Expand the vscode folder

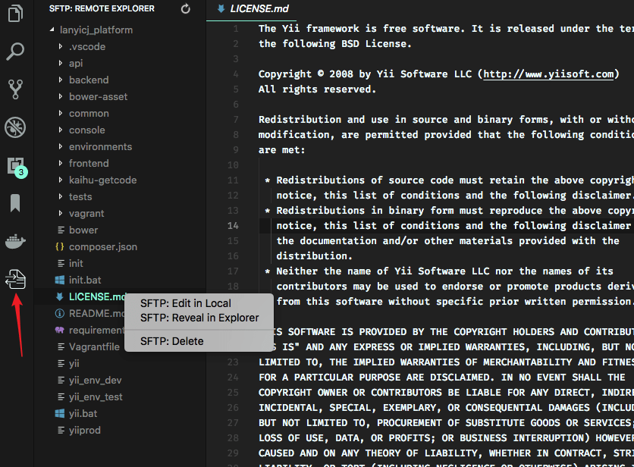coord(86,46)
